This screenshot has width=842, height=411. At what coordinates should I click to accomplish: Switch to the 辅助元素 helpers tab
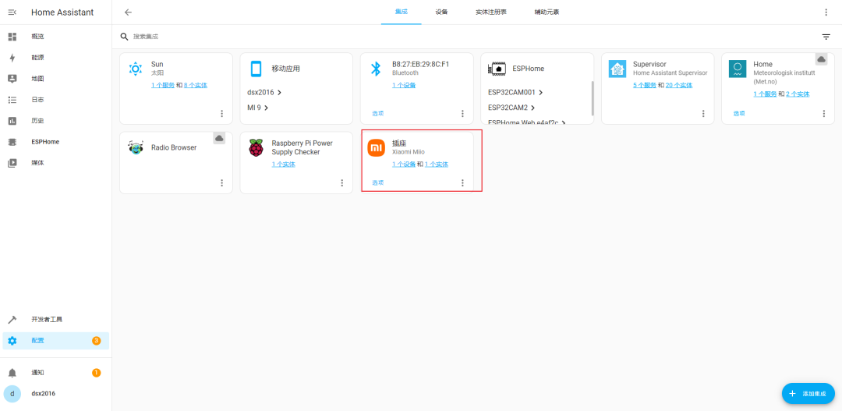547,12
